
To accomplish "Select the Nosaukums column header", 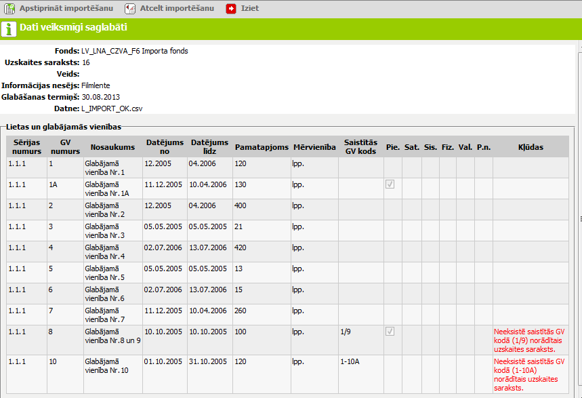I will click(113, 147).
